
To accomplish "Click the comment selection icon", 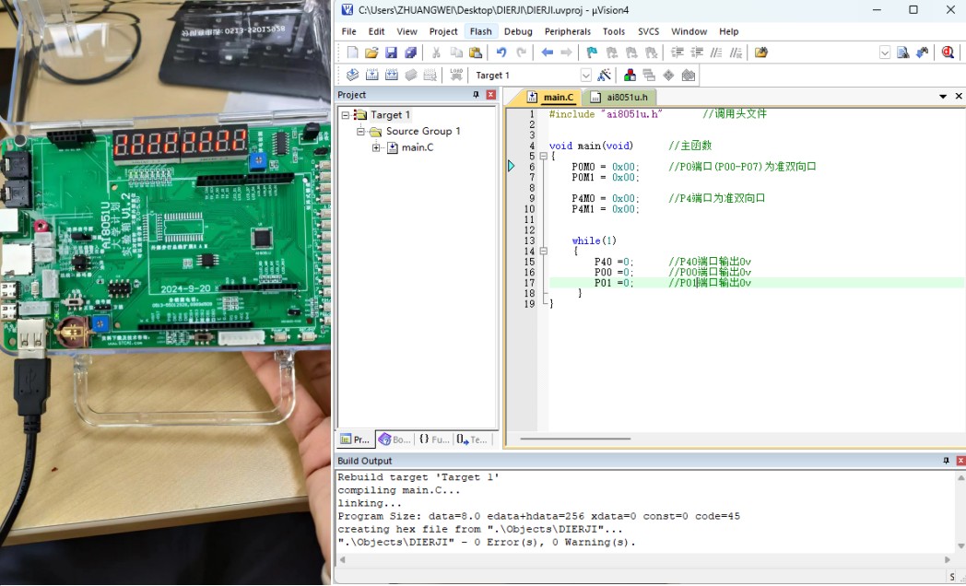I will (716, 53).
